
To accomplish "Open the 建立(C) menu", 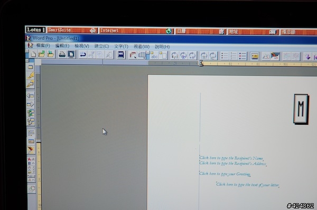I will 101,46.
